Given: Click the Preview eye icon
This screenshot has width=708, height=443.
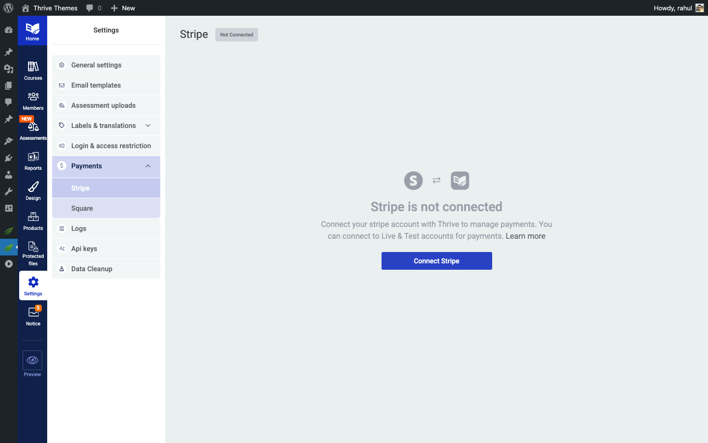Looking at the screenshot, I should (32, 360).
